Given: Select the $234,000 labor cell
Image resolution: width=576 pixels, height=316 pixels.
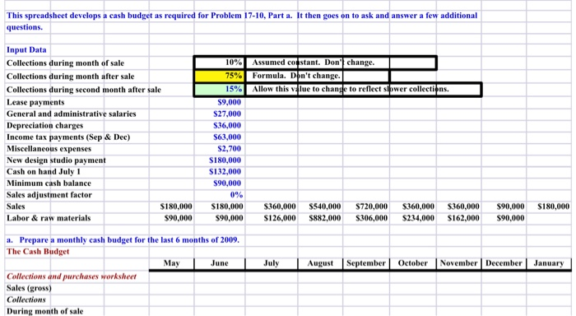Looking at the screenshot, I should [x=418, y=218].
